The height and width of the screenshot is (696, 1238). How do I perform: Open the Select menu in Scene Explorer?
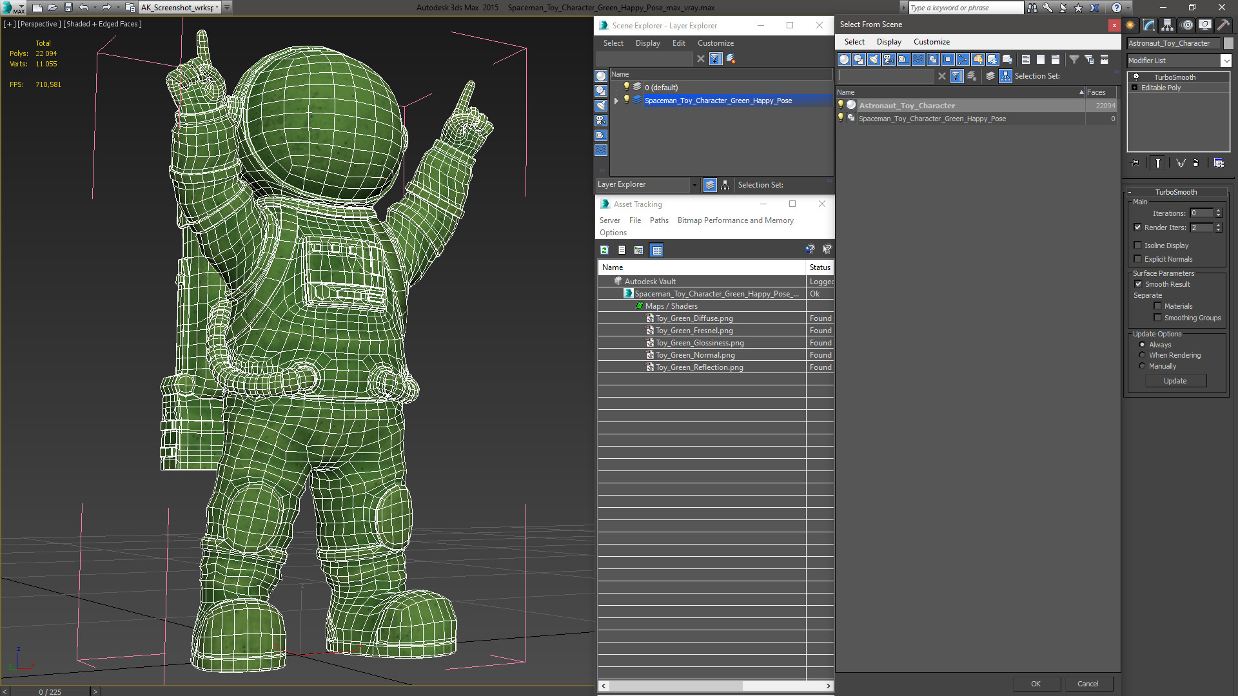613,43
